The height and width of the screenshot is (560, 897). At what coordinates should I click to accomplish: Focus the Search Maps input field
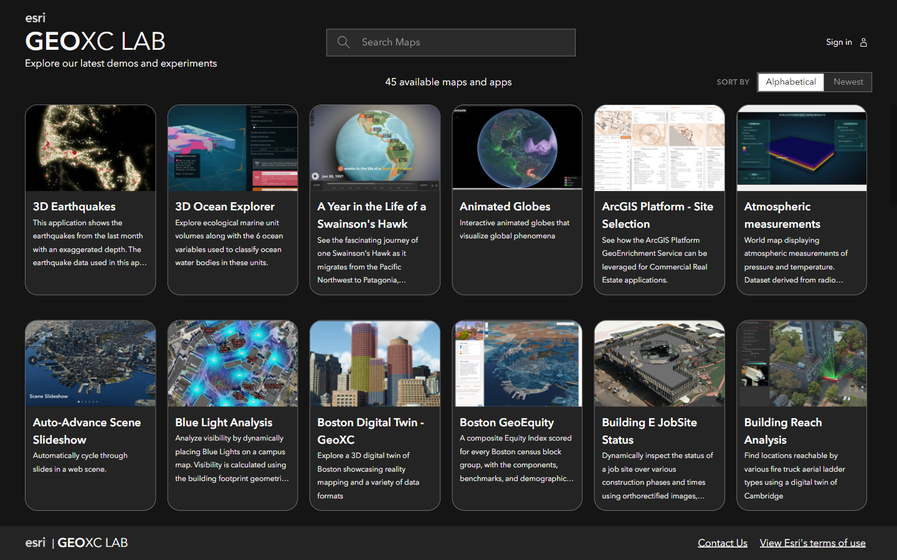point(451,42)
